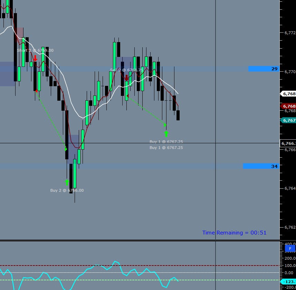
Task: Click the cyan -123 indicator value marker
Action: (x=288, y=282)
